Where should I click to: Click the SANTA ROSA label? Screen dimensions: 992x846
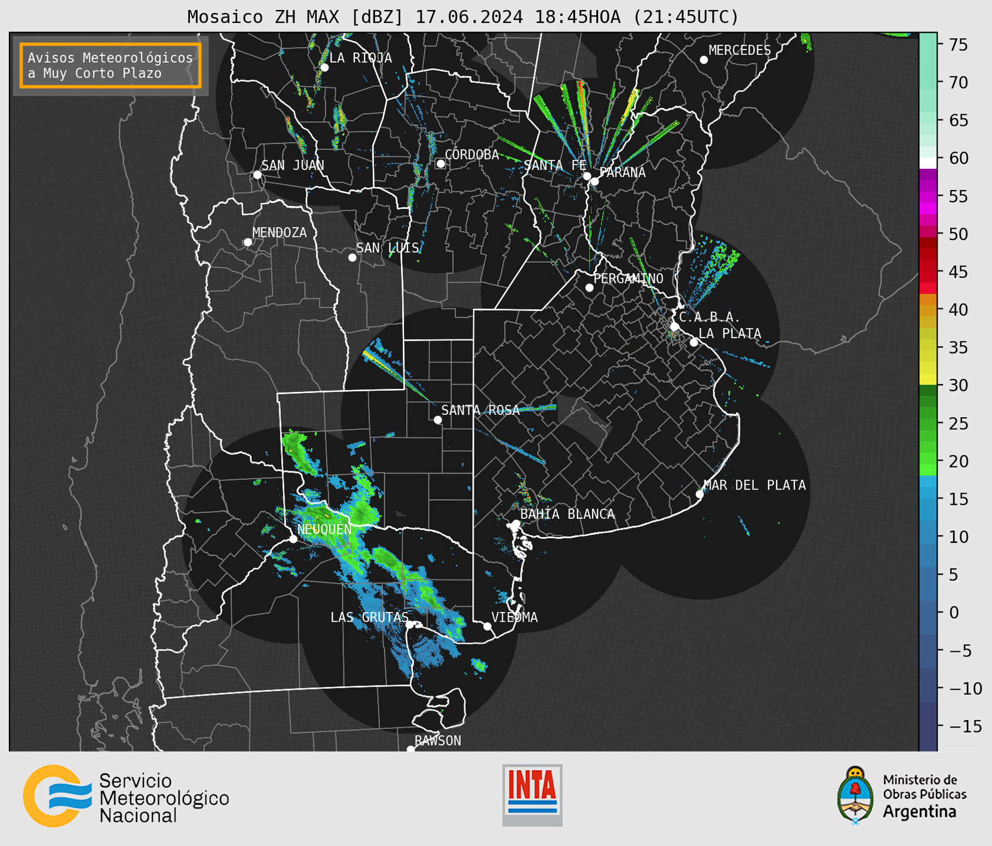coord(480,410)
